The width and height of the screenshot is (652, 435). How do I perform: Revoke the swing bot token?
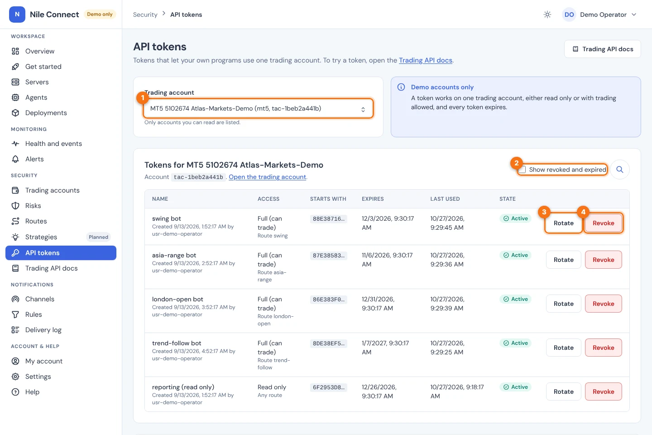[x=604, y=223]
